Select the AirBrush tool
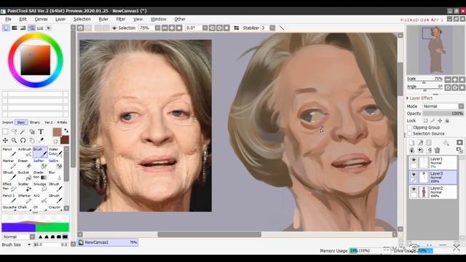Screen dimensions: 466x262 (25, 152)
